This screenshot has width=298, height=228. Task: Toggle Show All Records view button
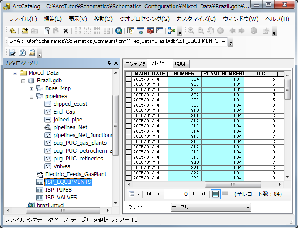point(215,194)
